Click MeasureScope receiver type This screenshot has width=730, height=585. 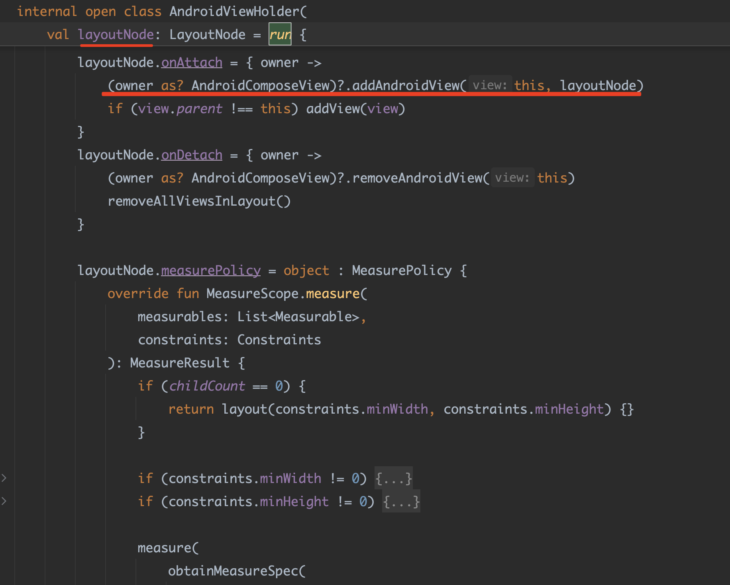point(252,294)
